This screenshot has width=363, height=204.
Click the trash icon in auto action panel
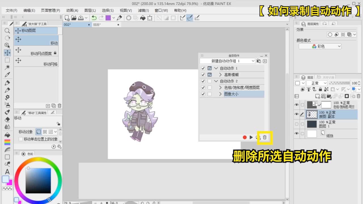pos(265,137)
